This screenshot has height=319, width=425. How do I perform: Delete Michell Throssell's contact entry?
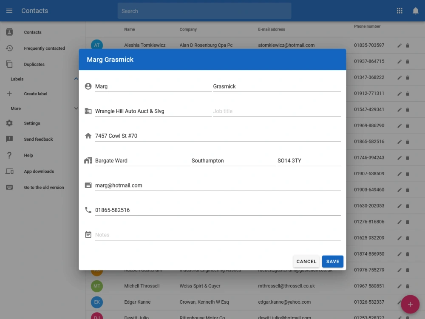click(x=408, y=286)
